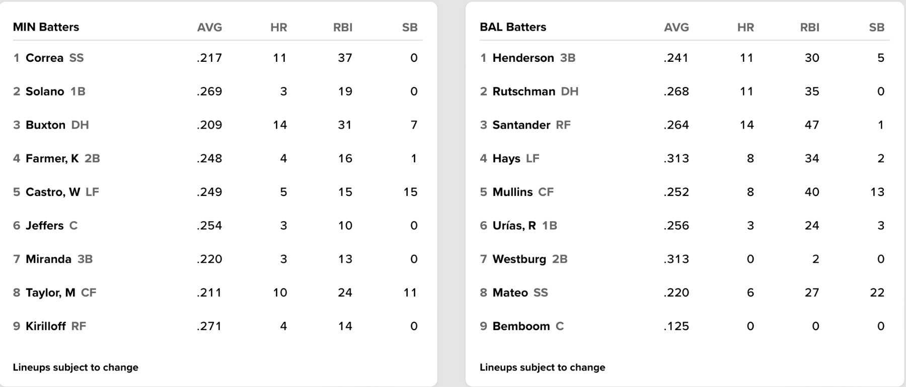Image resolution: width=906 pixels, height=387 pixels.
Task: Click the MIN Batters heading
Action: 46,27
